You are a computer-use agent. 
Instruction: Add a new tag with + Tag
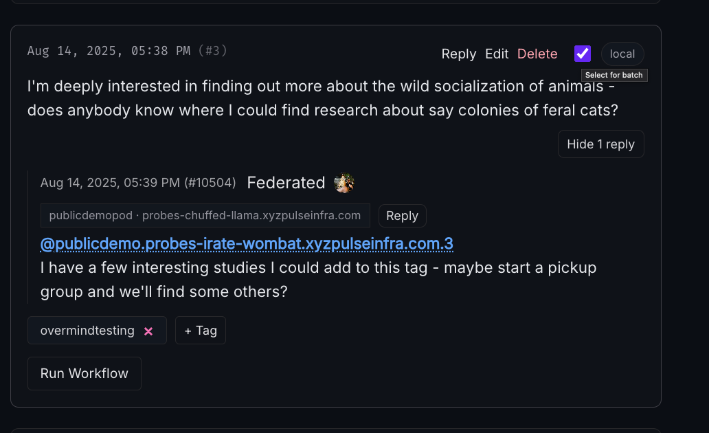(200, 331)
